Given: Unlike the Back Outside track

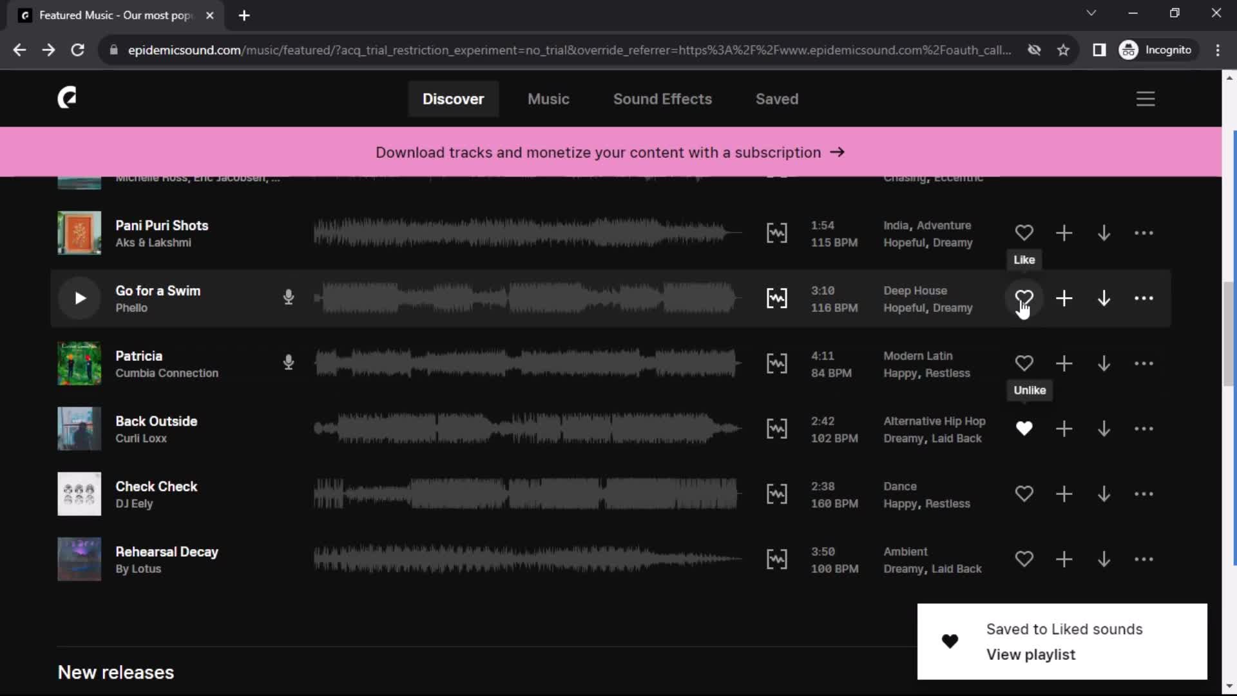Looking at the screenshot, I should tap(1024, 429).
